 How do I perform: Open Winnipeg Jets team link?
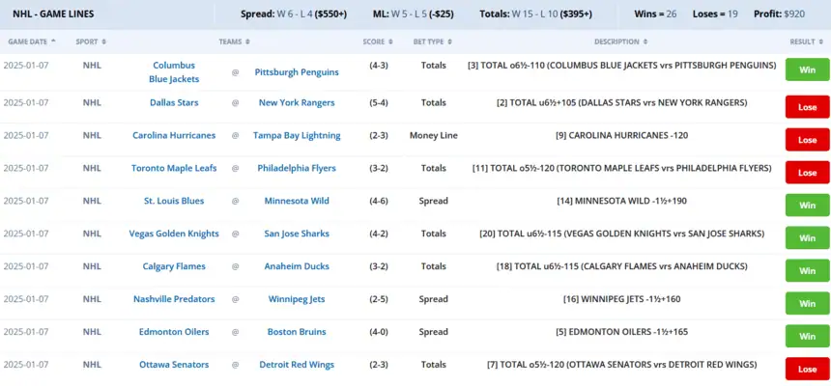(x=297, y=300)
